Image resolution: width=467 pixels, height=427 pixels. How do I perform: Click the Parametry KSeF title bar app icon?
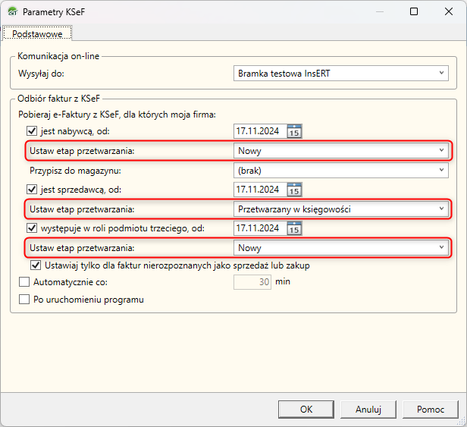[12, 12]
